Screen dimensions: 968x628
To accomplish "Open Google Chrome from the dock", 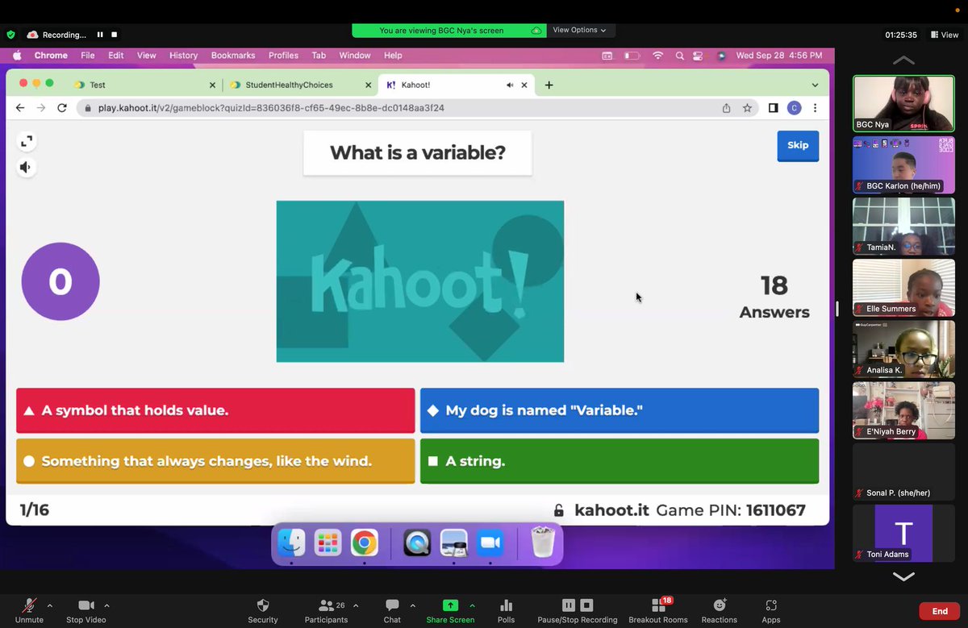I will 364,543.
